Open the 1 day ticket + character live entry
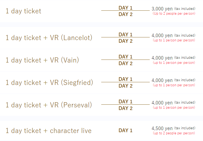The image size is (203, 141). pyautogui.click(x=48, y=131)
